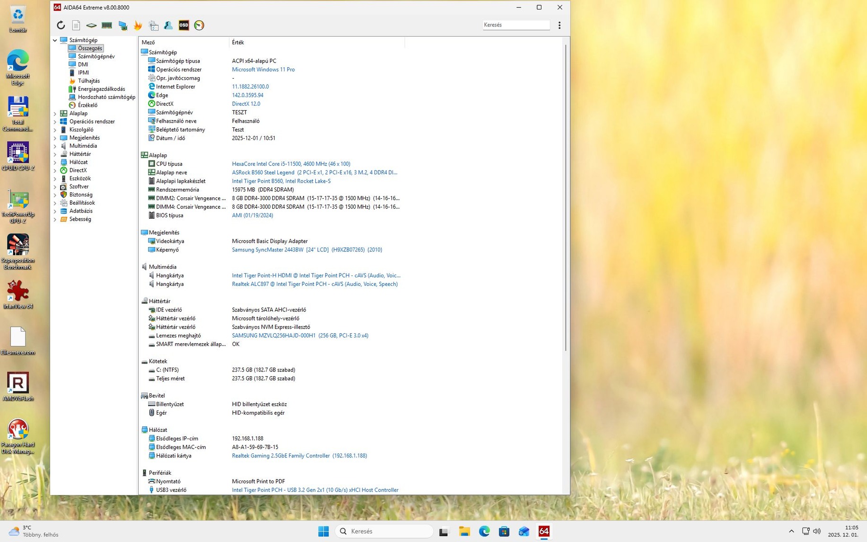Select the Ellesmere.rom desktop file
Screen dimensions: 867x542
pyautogui.click(x=18, y=341)
